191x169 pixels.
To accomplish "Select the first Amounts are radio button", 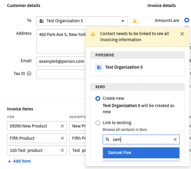I will 187,20.
